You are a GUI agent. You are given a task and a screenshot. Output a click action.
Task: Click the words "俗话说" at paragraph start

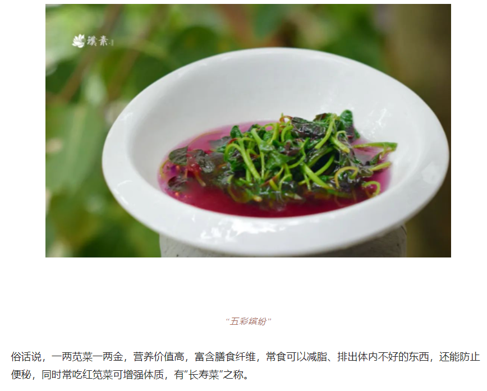click(x=26, y=357)
